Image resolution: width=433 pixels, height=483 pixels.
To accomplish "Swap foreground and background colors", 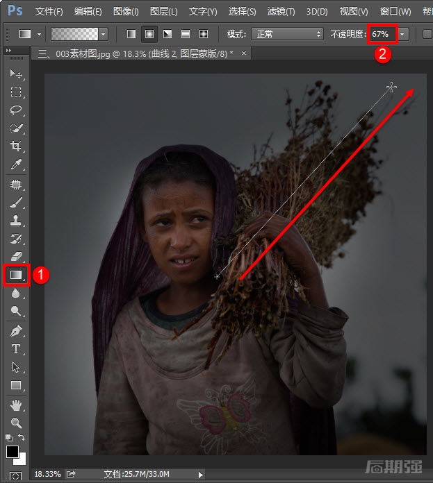I will tap(22, 437).
